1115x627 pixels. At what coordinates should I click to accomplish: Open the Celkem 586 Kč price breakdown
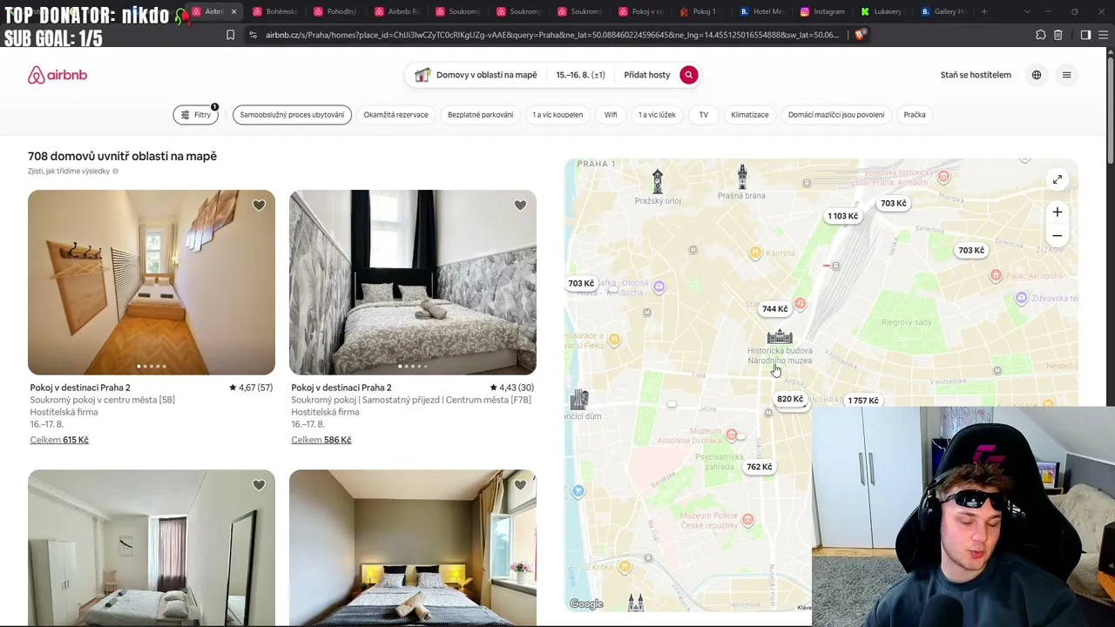coord(321,440)
